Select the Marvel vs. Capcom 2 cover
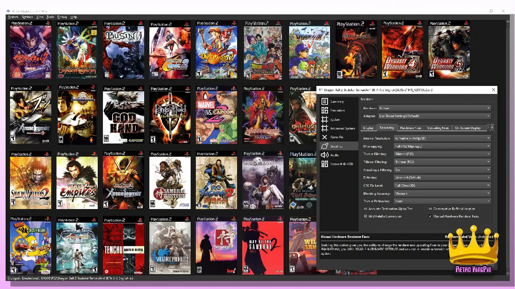 [x=216, y=115]
